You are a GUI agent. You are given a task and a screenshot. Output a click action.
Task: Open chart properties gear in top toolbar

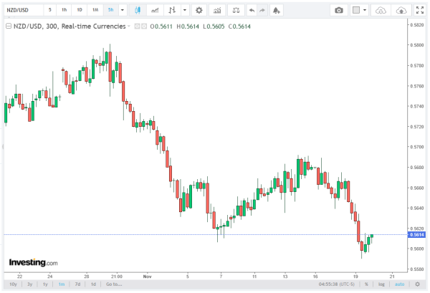click(199, 11)
